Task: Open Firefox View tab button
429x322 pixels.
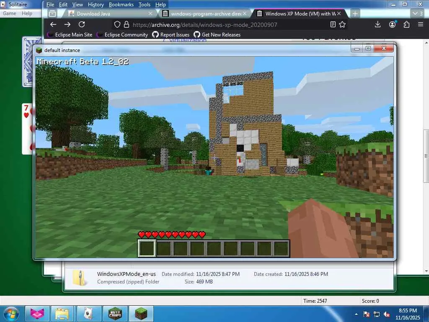Action: click(52, 14)
